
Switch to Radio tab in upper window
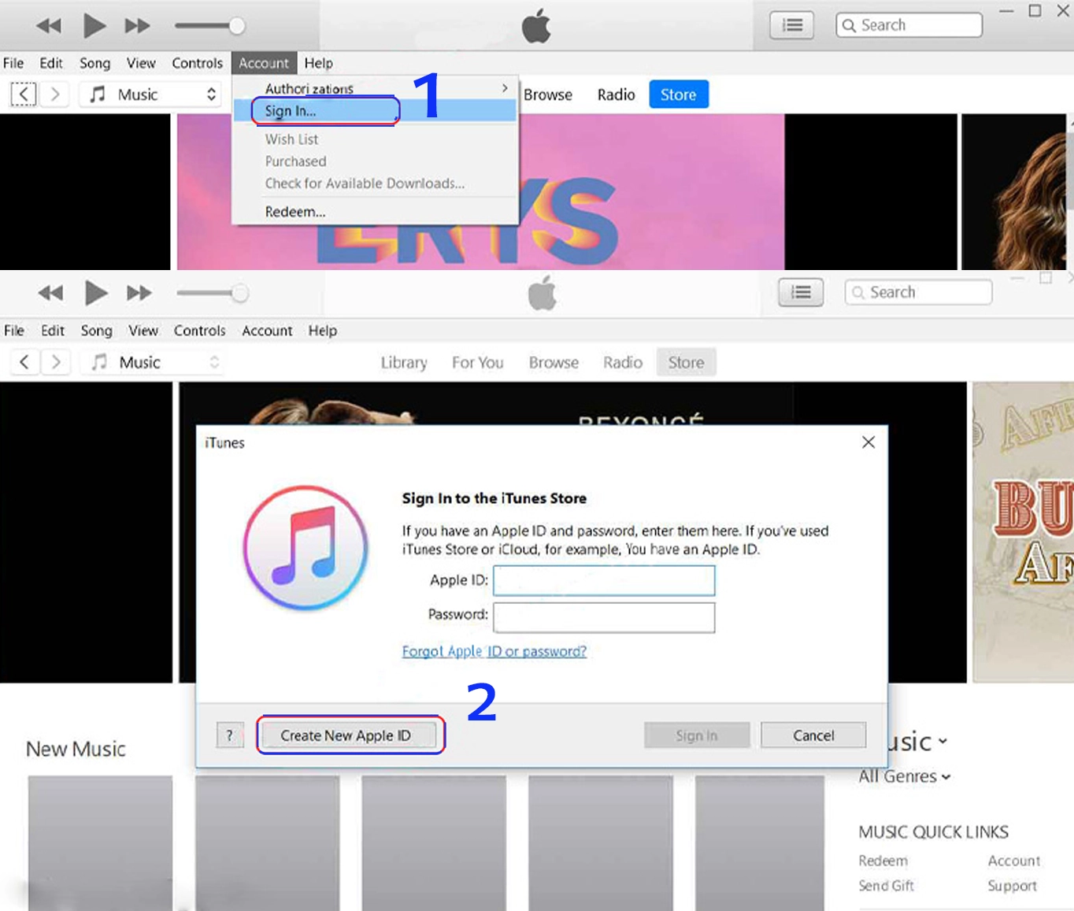(x=616, y=94)
